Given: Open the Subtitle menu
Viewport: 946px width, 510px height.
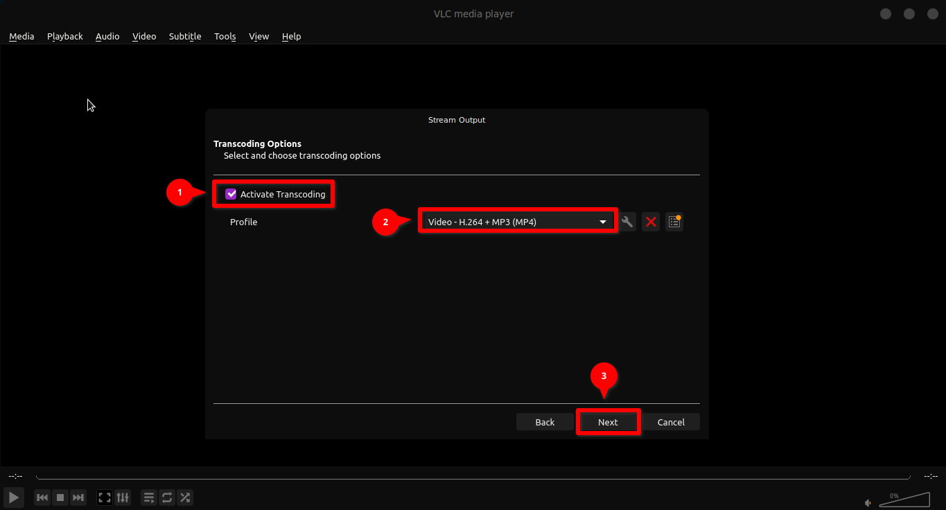Looking at the screenshot, I should (x=185, y=36).
